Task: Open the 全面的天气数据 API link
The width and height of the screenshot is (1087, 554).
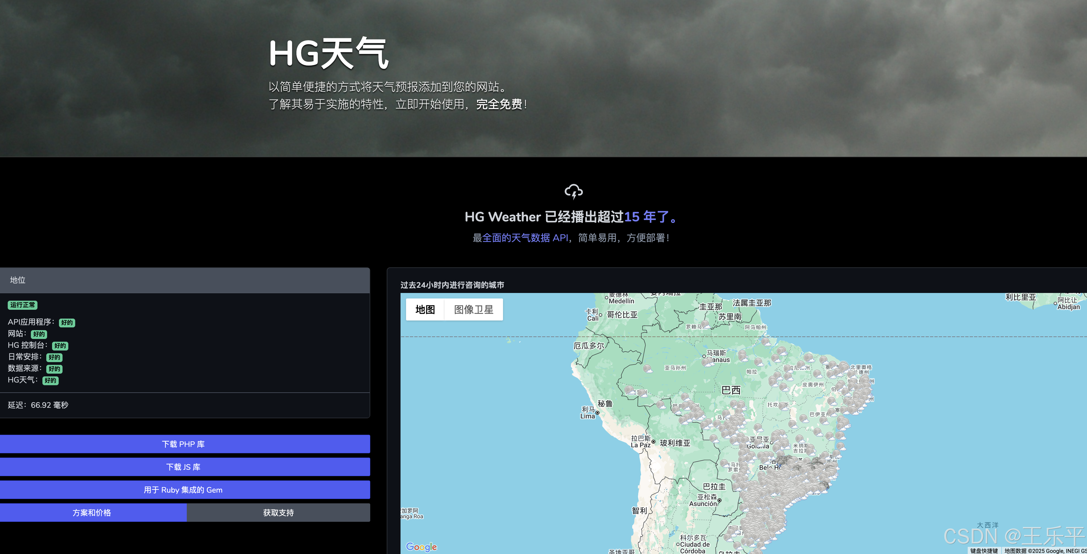Action: click(525, 238)
